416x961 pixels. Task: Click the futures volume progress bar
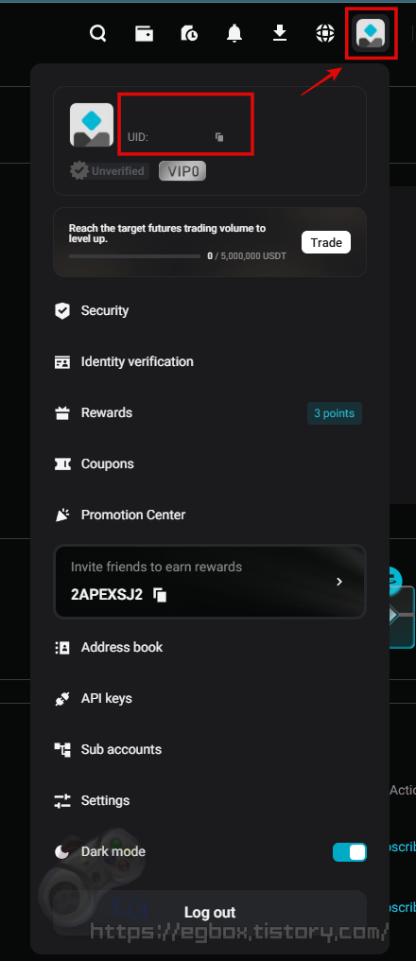135,256
